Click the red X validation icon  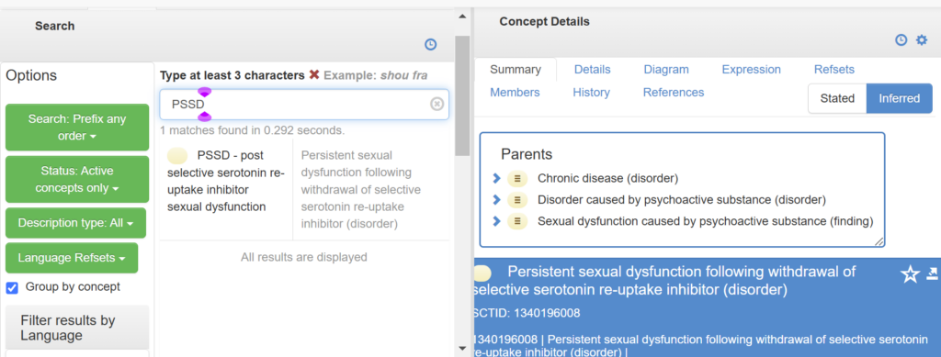point(314,75)
